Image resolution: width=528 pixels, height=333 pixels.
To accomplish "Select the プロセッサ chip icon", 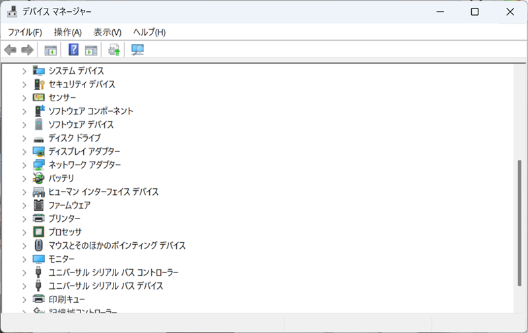I will pos(39,232).
